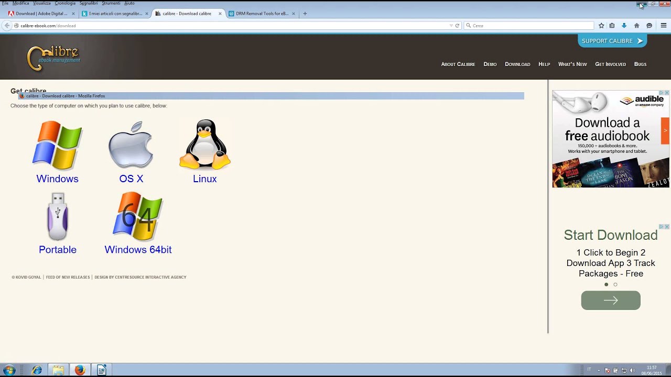Viewport: 671px width, 377px height.
Task: Close the Download Adobe Digital tab
Action: [73, 14]
